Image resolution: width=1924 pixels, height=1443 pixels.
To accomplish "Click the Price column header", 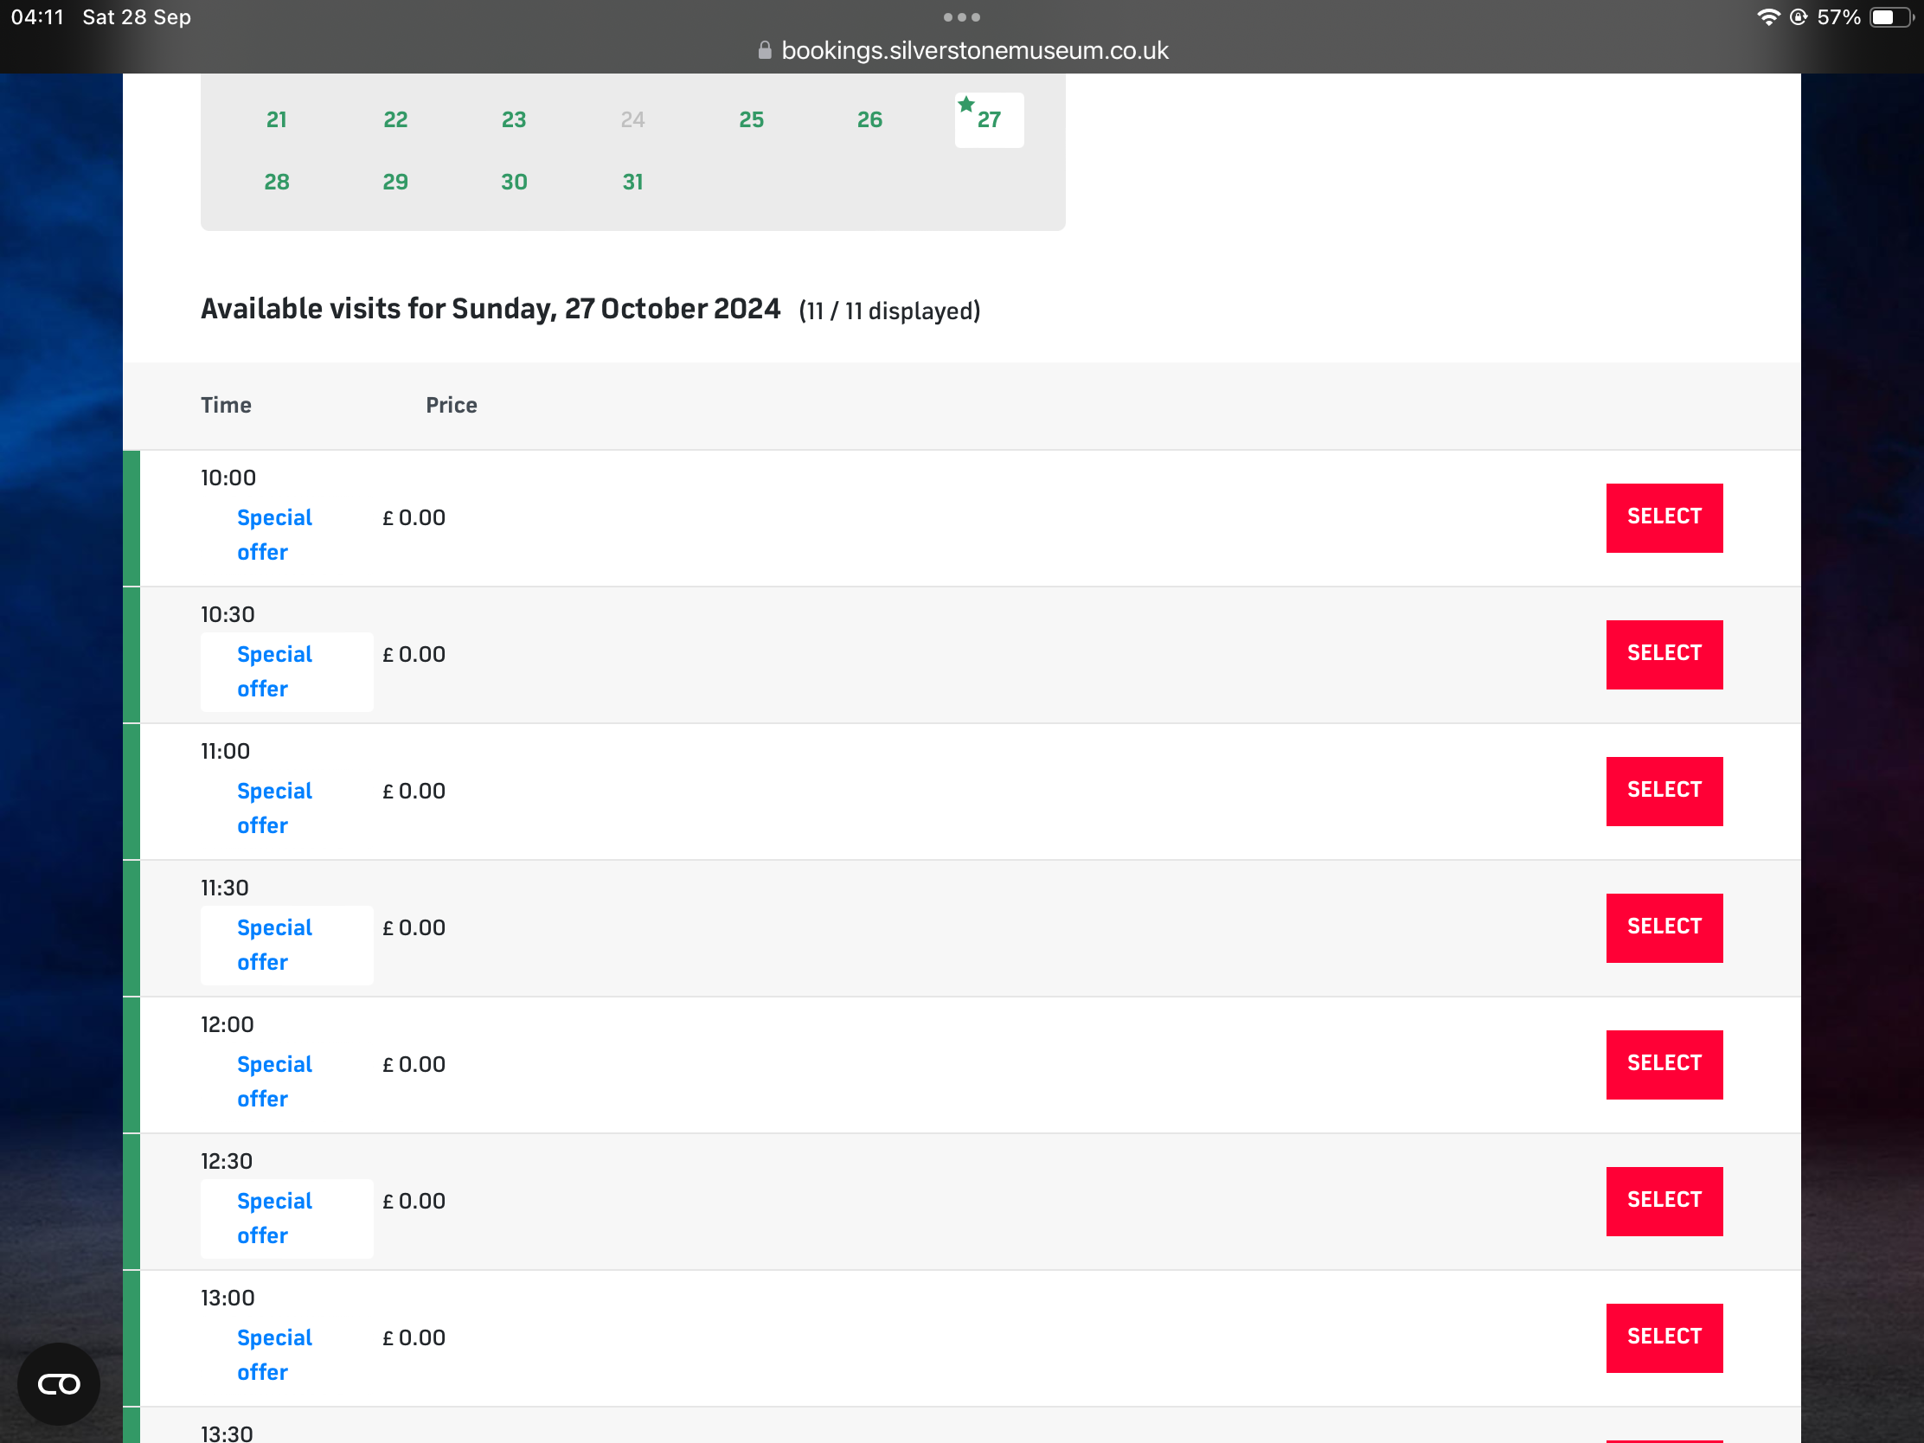I will (451, 406).
